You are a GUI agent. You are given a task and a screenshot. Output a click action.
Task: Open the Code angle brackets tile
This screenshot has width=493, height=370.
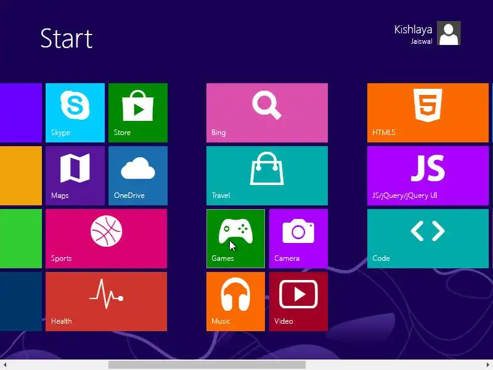[x=428, y=239]
